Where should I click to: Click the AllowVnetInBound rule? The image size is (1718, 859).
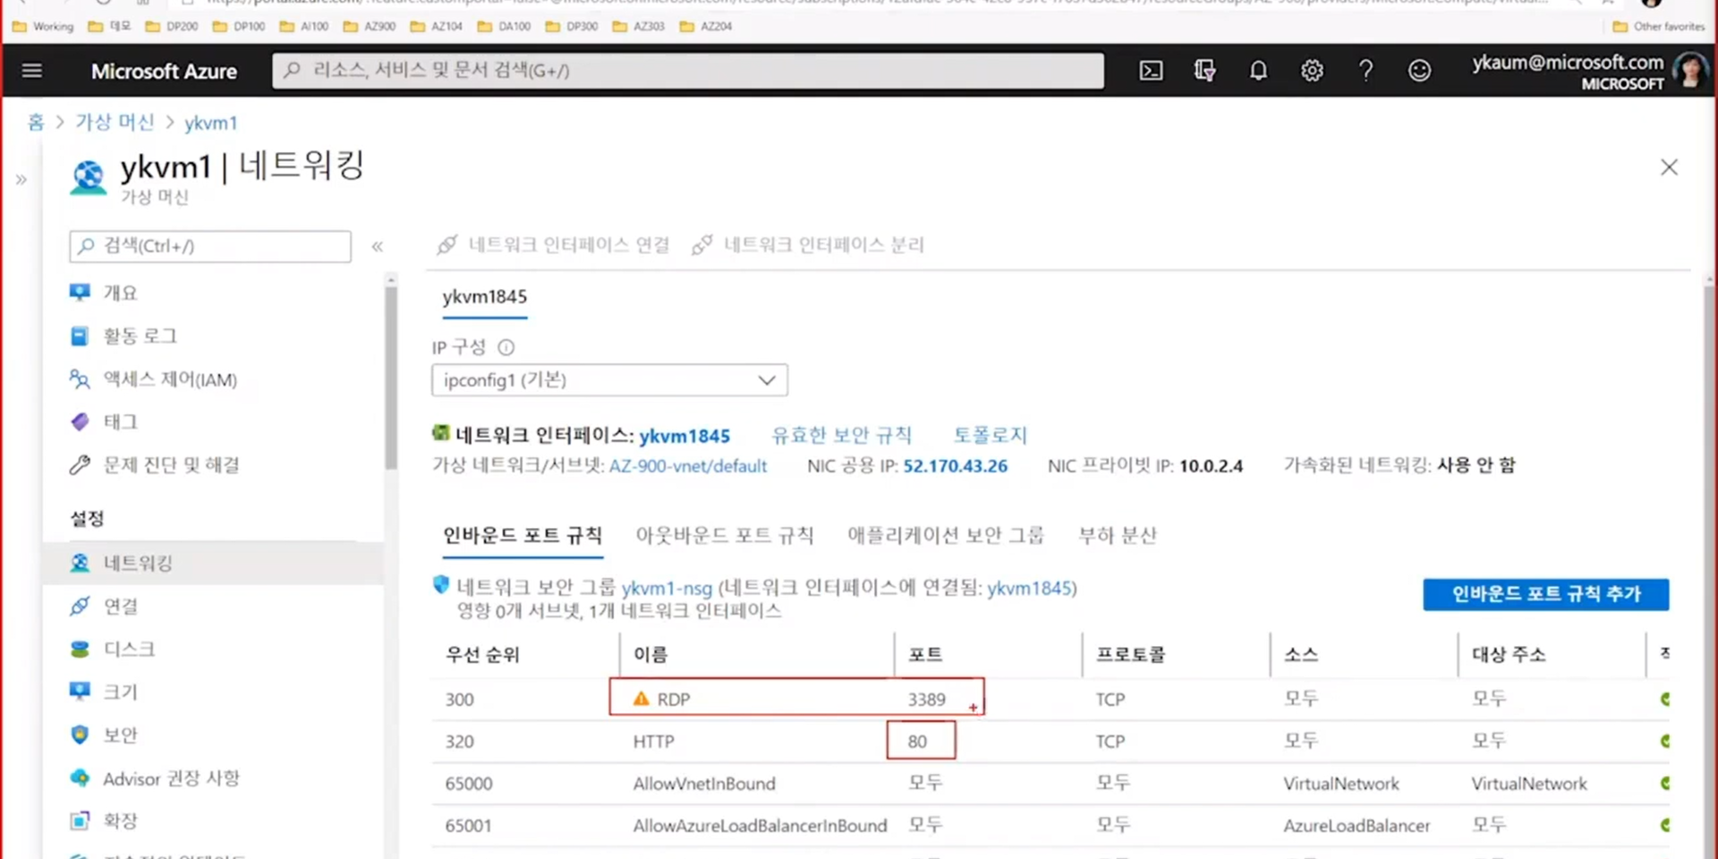(x=704, y=783)
